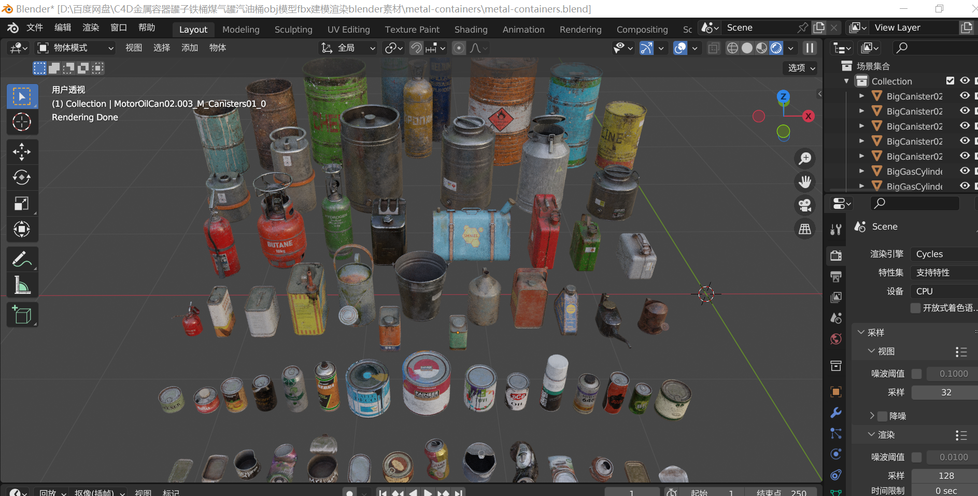Screen dimensions: 978x496
Task: Switch viewport to rendered shading
Action: pyautogui.click(x=776, y=48)
